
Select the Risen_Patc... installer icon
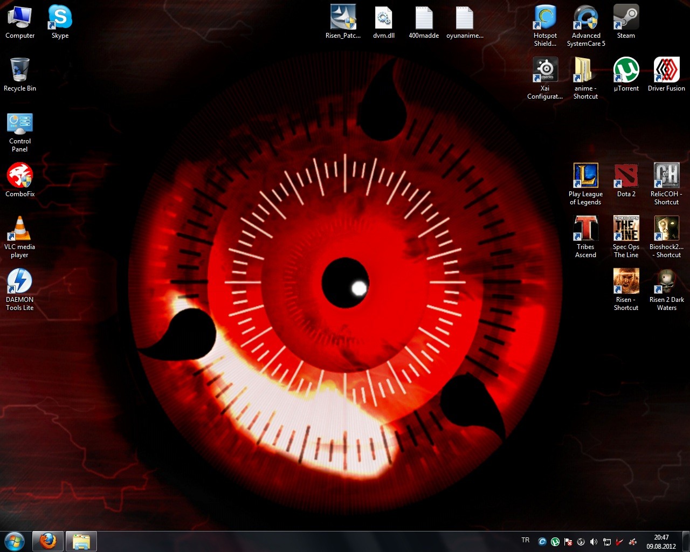tap(343, 22)
